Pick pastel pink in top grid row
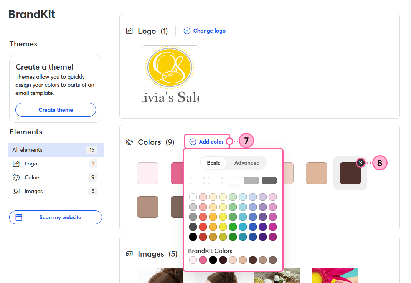The image size is (411, 283). tap(203, 197)
